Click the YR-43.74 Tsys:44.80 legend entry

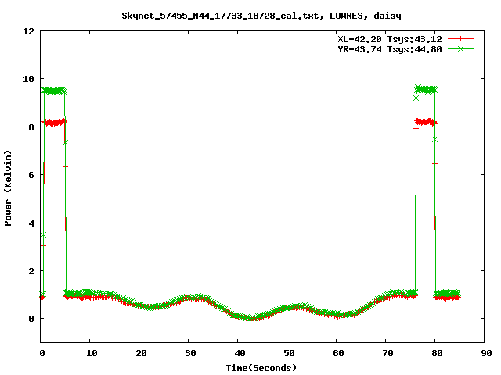[x=390, y=49]
